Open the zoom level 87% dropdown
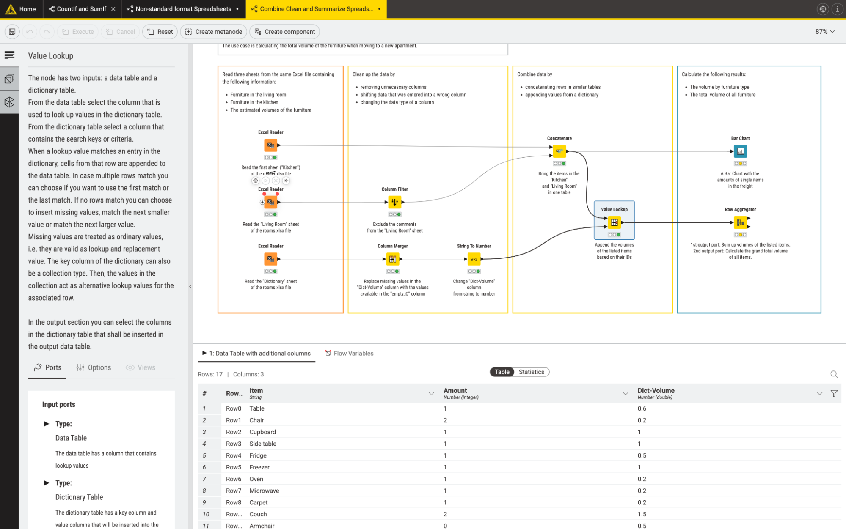Screen dimensions: 846x529 [x=825, y=32]
